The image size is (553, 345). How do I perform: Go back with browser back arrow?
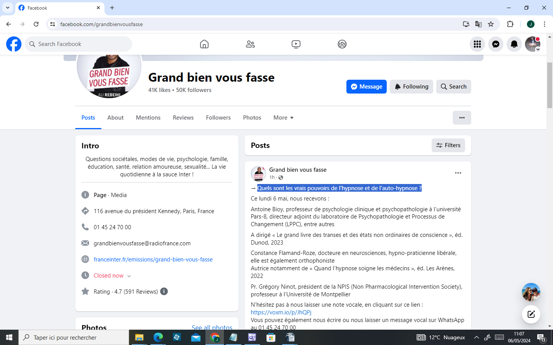pyautogui.click(x=8, y=24)
